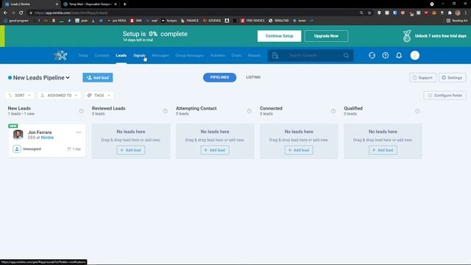Click the Add lead button
The width and height of the screenshot is (471, 265).
pos(98,78)
